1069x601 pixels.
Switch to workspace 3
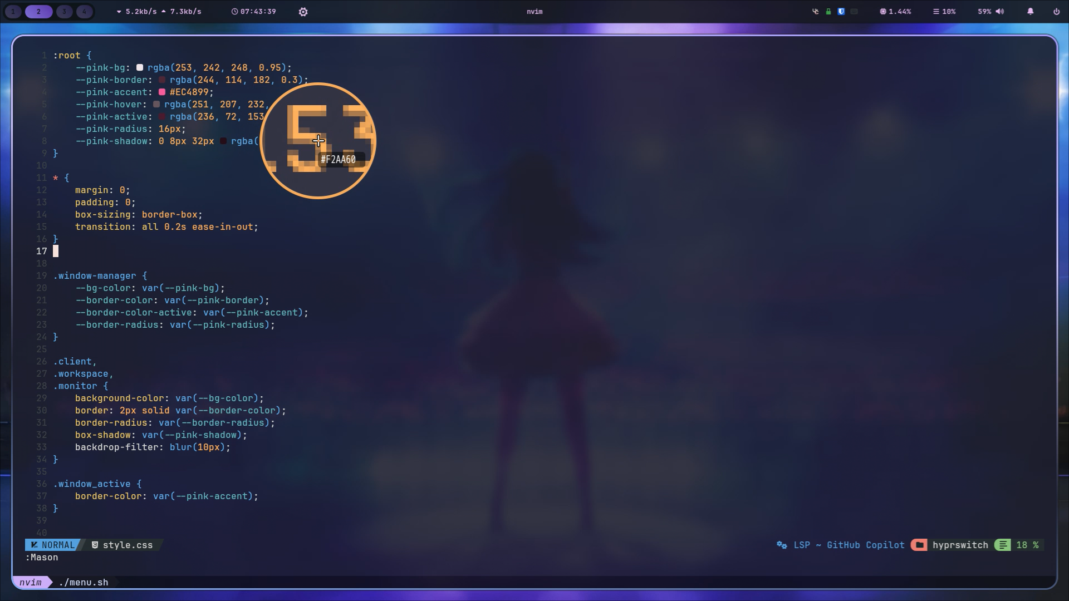click(x=64, y=11)
